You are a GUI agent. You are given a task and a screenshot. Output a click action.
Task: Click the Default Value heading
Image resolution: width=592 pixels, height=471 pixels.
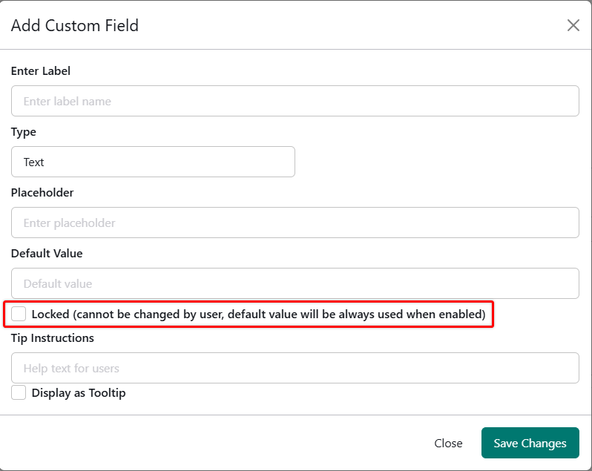(x=47, y=254)
